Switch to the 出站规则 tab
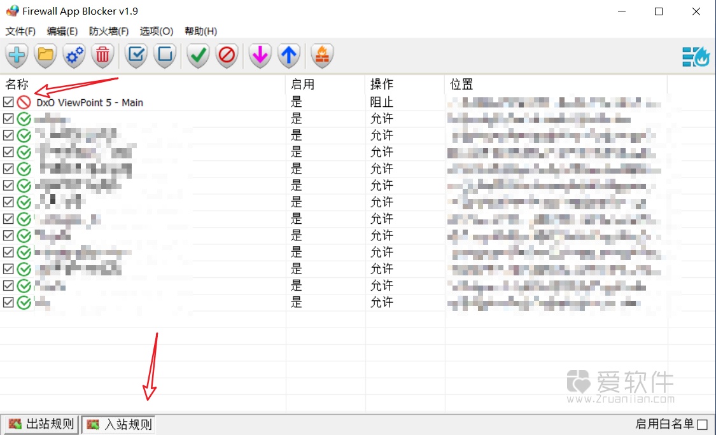Viewport: 716px width, 435px height. 40,424
